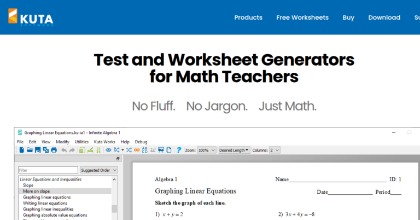Click the panel undock icon above Filter
Viewport: 420px width, 220px height.
(118, 159)
